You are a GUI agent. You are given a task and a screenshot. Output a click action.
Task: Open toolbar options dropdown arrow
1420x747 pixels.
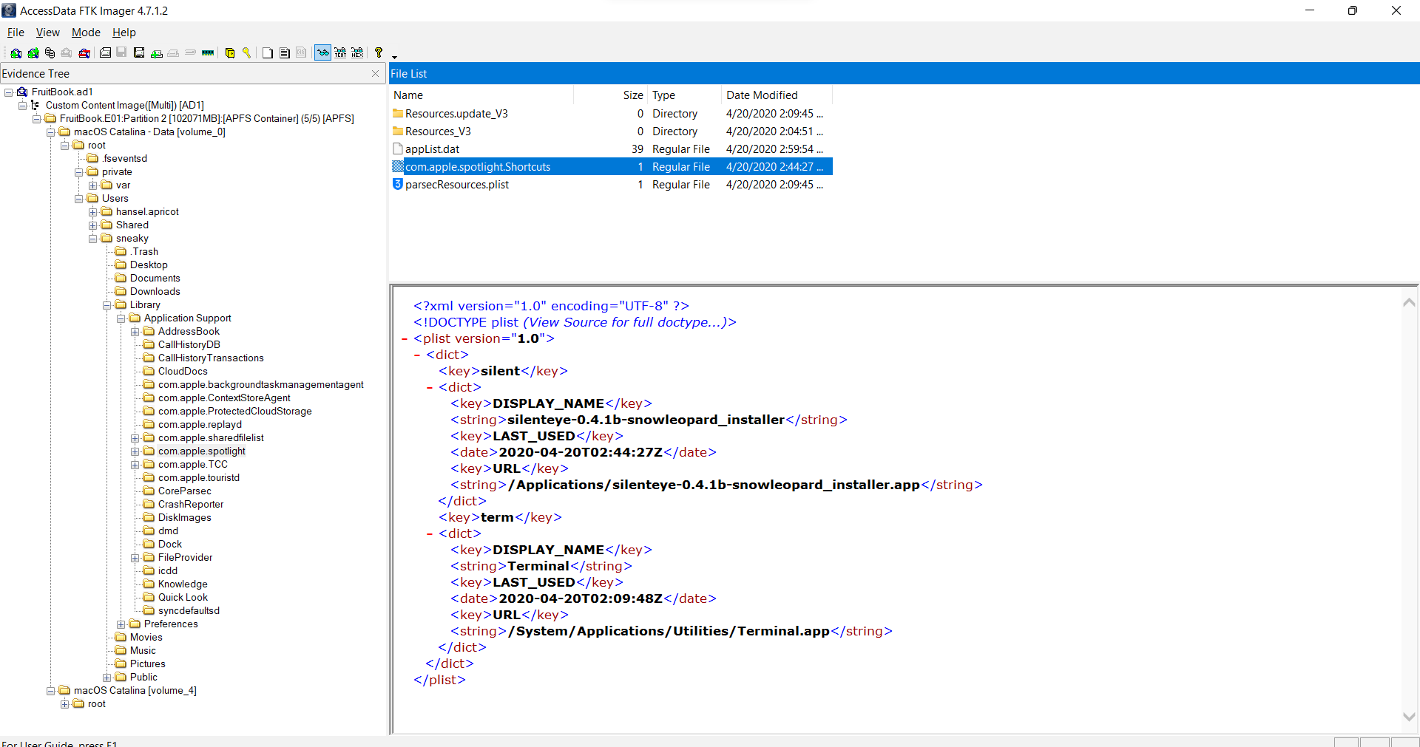tap(394, 56)
